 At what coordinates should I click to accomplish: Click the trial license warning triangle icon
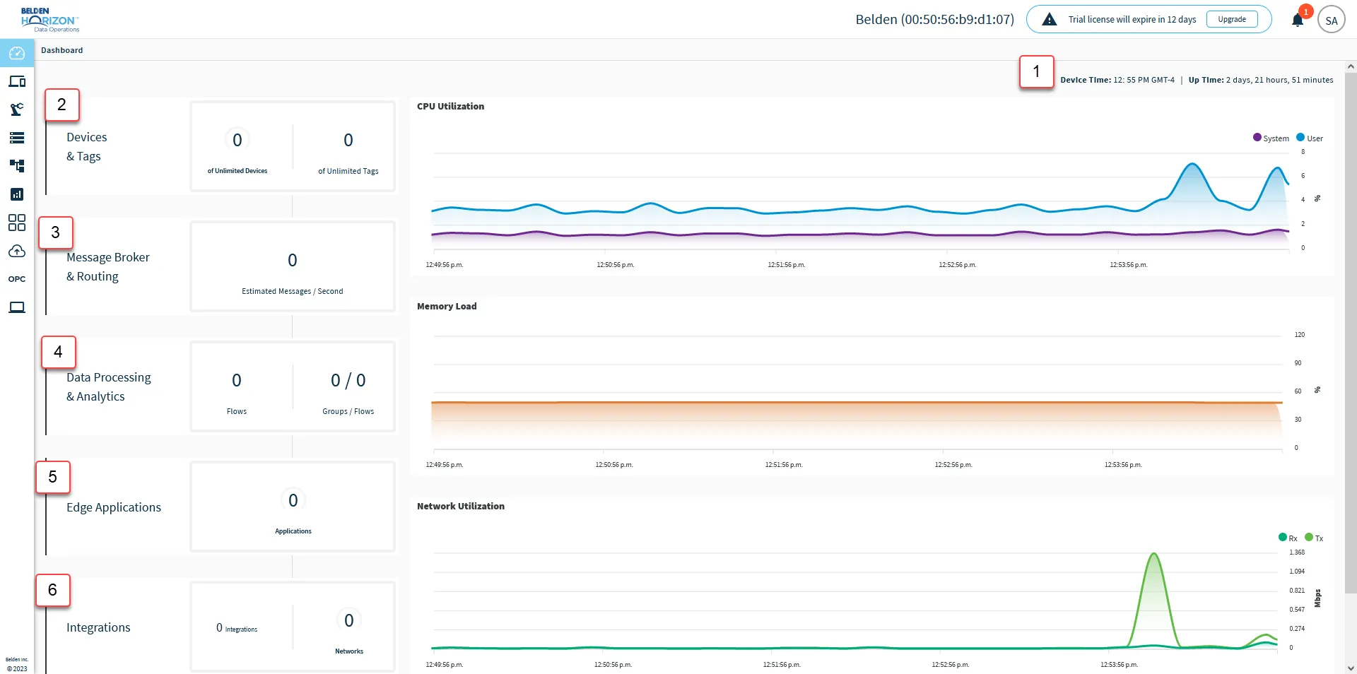(1050, 20)
